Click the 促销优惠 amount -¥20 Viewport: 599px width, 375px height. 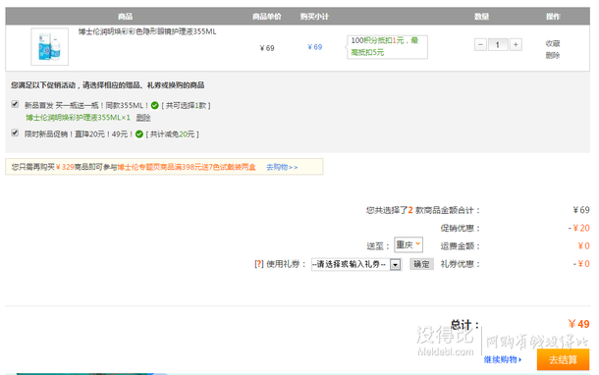click(579, 228)
